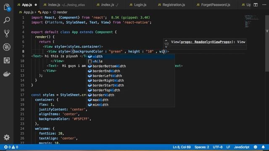Click styles.container on line 7

[x=84, y=47]
